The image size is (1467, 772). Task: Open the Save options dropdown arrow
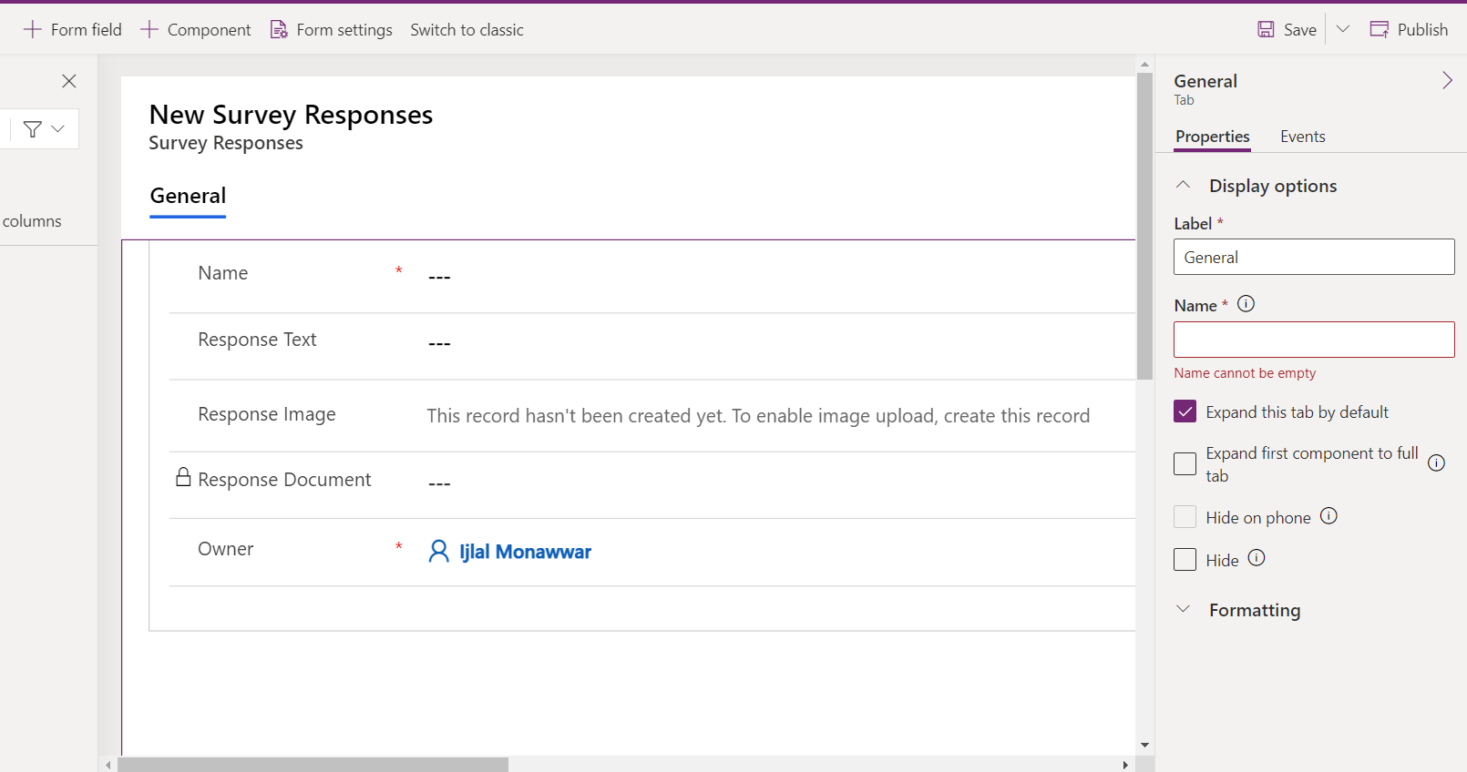pyautogui.click(x=1342, y=30)
